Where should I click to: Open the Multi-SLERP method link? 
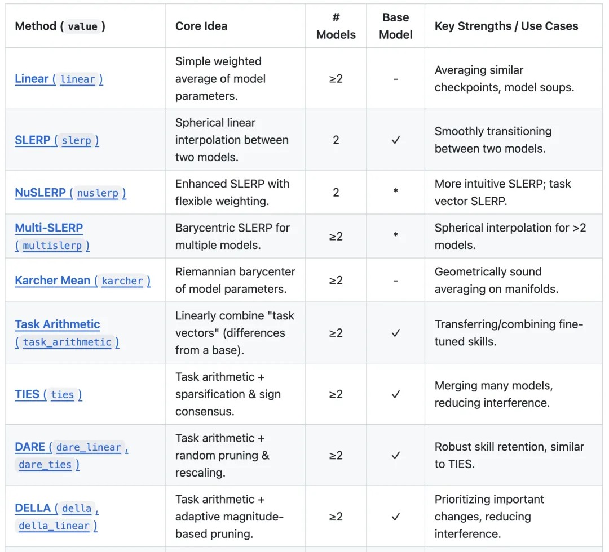tap(49, 228)
